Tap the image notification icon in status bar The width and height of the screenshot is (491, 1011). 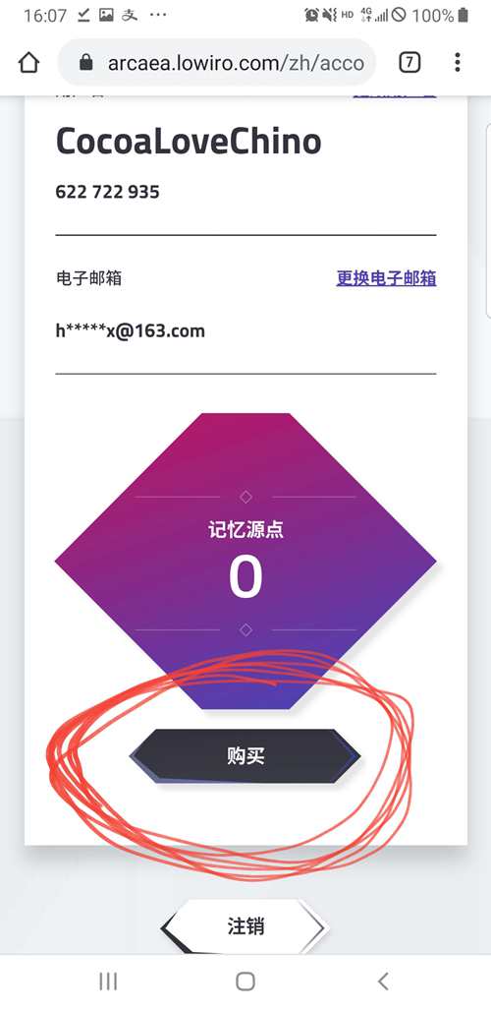[106, 16]
